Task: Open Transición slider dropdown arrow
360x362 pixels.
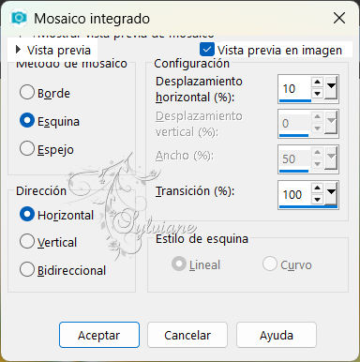Action: click(x=331, y=193)
